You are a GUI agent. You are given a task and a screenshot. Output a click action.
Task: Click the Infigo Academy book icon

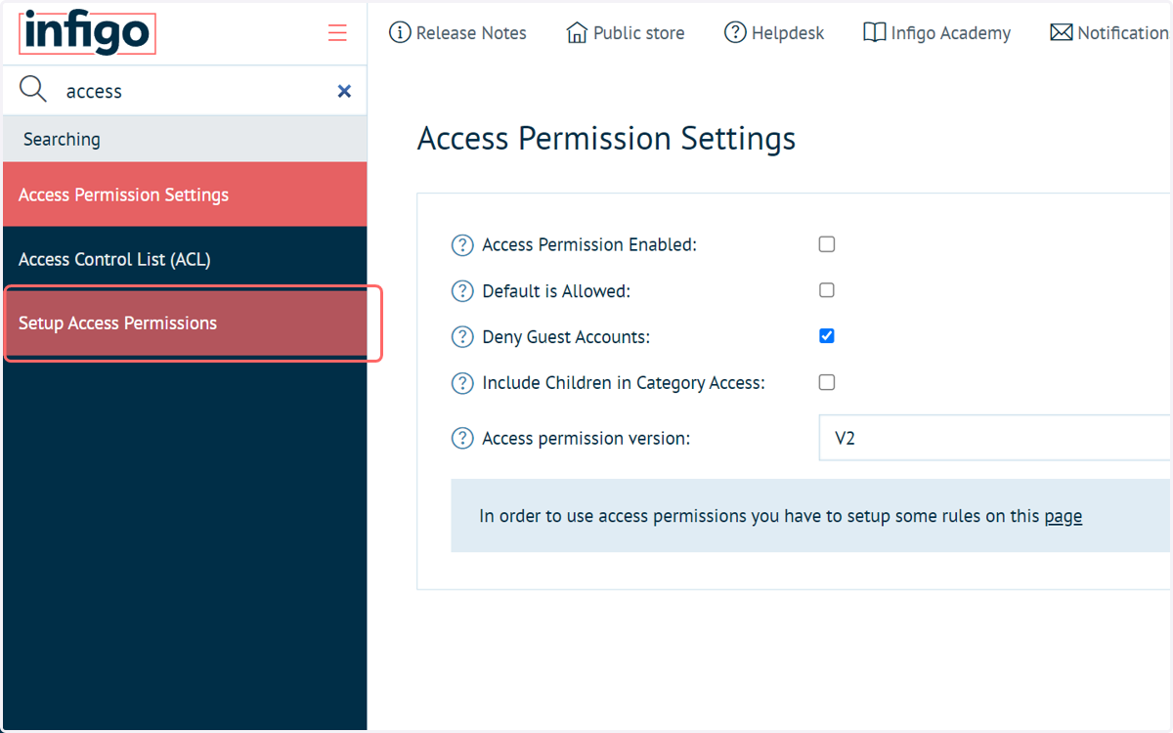pyautogui.click(x=875, y=33)
